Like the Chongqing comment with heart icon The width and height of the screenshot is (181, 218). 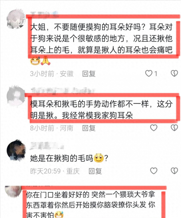click(154, 171)
